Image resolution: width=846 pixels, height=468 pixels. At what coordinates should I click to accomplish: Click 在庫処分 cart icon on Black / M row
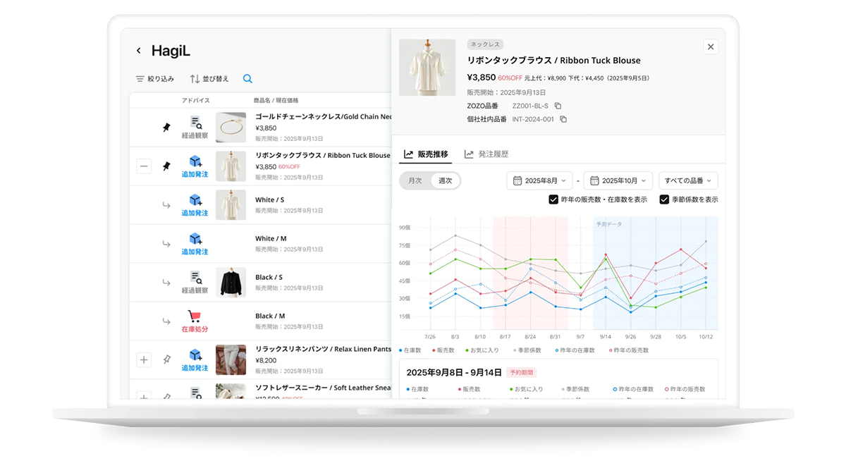(195, 321)
